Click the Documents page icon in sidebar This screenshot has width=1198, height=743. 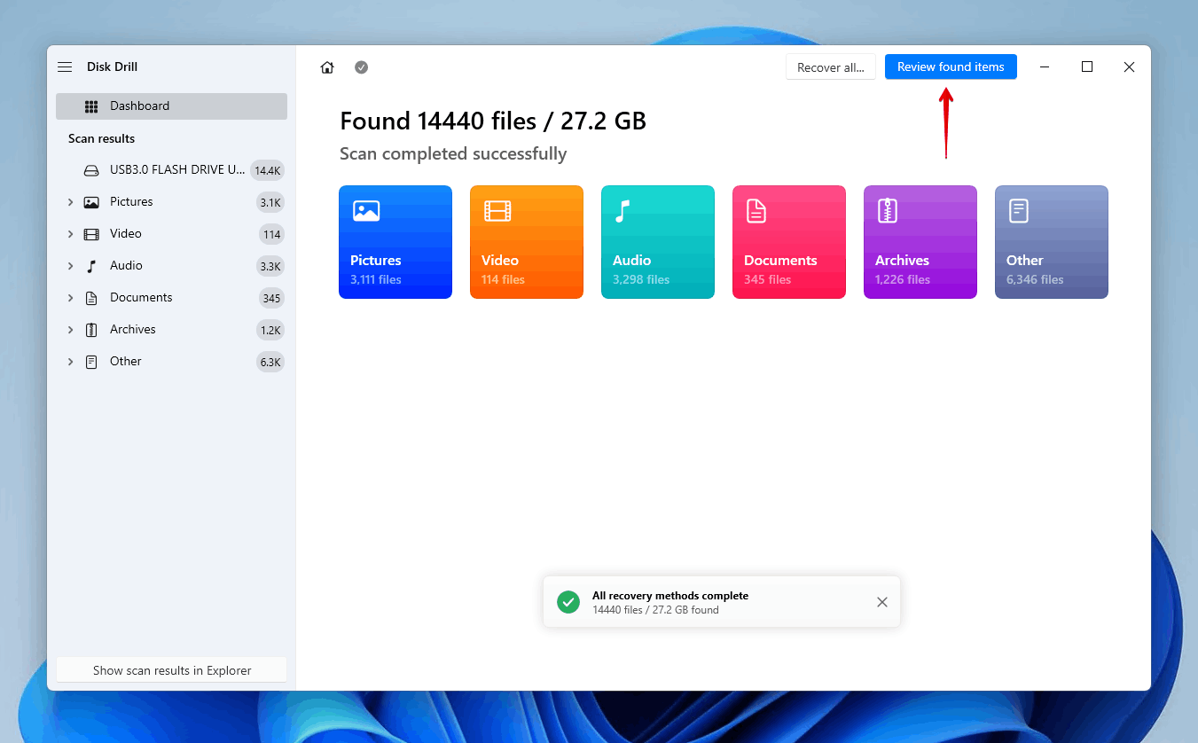coord(91,298)
